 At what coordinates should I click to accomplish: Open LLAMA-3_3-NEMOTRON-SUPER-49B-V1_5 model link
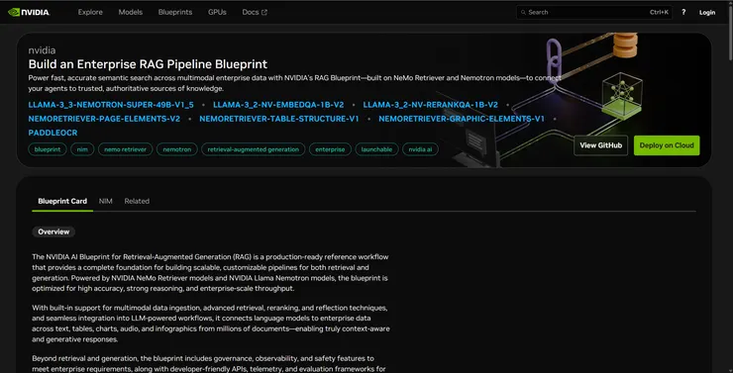tap(111, 105)
